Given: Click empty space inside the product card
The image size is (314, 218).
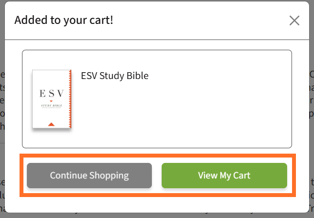Looking at the screenshot, I should (195, 117).
